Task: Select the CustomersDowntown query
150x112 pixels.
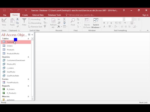Action: [x=16, y=60]
